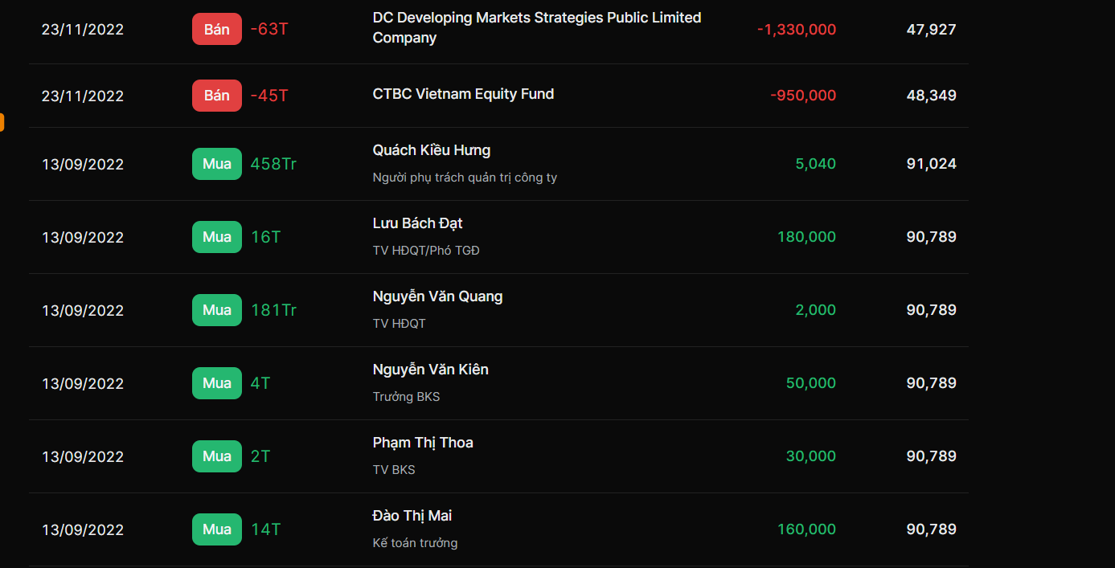This screenshot has width=1115, height=568.
Task: Click the -1,330,000 volume value
Action: (796, 30)
